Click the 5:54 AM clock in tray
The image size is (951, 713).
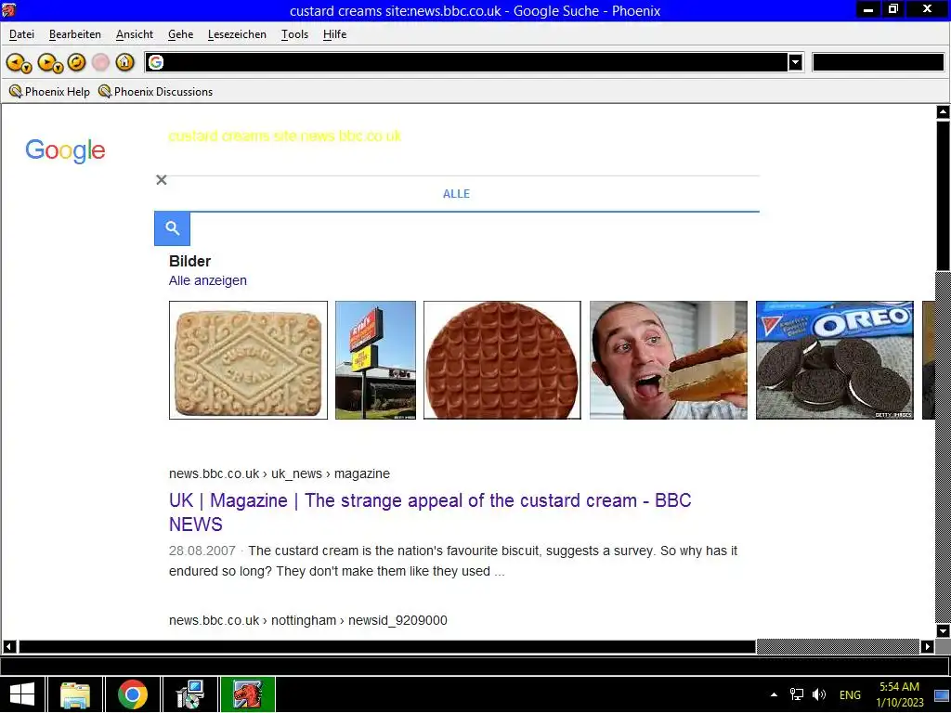pos(899,686)
